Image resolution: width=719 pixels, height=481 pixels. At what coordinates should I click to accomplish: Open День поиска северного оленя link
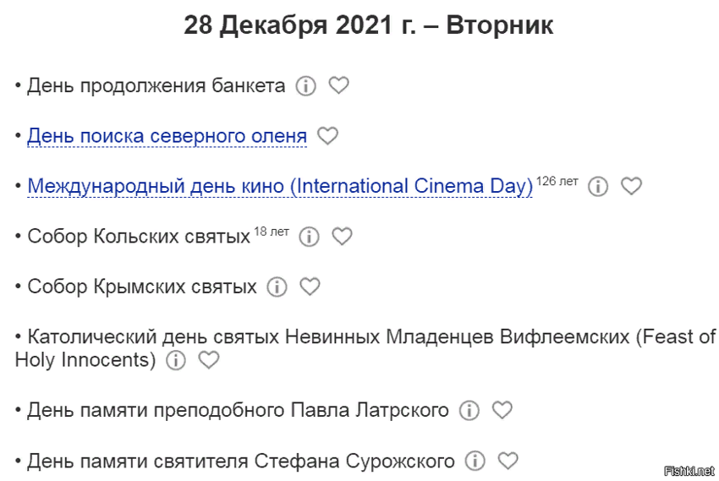click(167, 136)
